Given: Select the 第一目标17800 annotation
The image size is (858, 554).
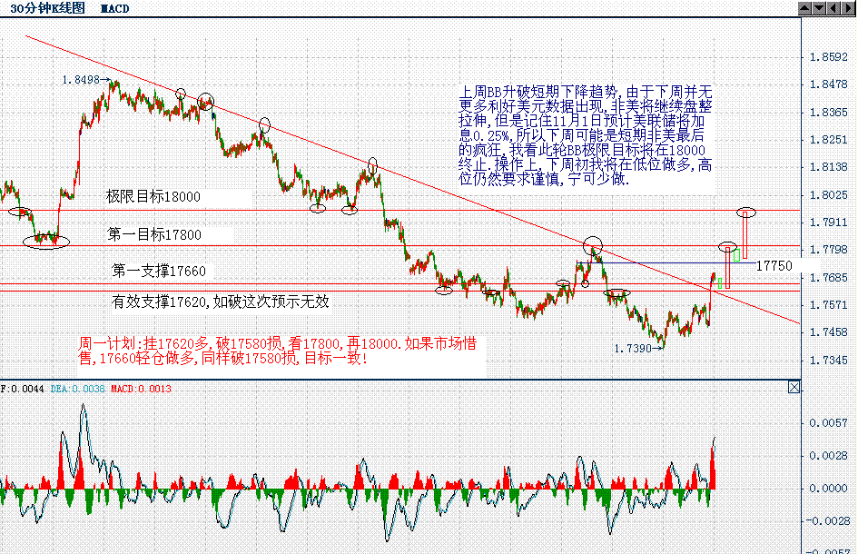Looking at the screenshot, I should (x=154, y=235).
